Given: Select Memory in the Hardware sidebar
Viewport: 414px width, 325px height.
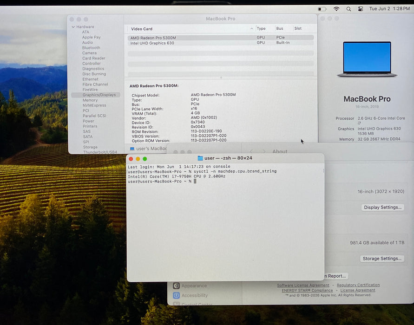Looking at the screenshot, I should (90, 100).
